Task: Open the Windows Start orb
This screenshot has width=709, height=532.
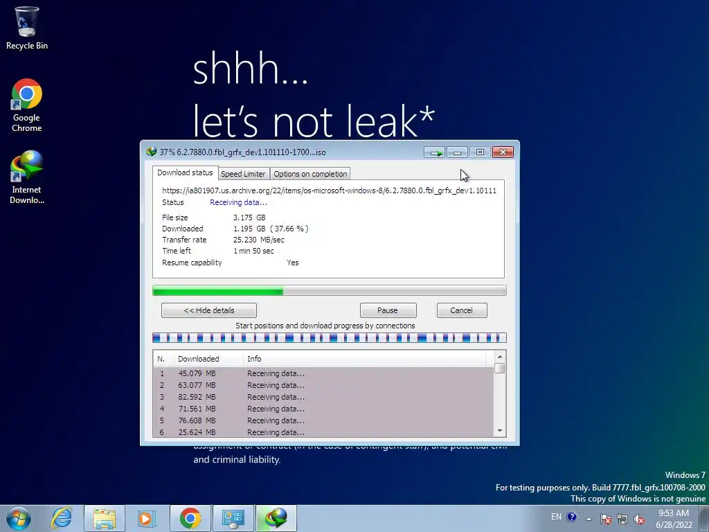Action: tap(18, 518)
